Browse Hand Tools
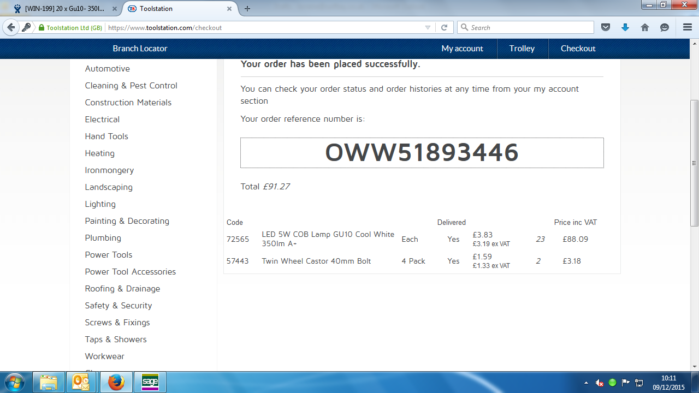This screenshot has width=699, height=393. [x=106, y=136]
